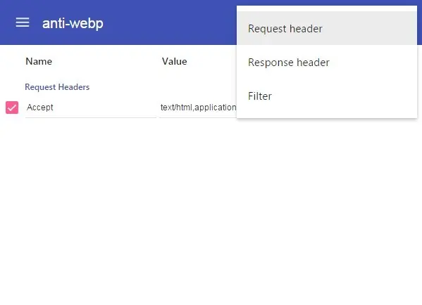Add a new Request header entry

point(327,28)
